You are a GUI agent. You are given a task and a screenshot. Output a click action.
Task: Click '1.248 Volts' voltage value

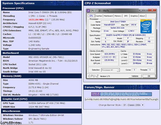34,45
